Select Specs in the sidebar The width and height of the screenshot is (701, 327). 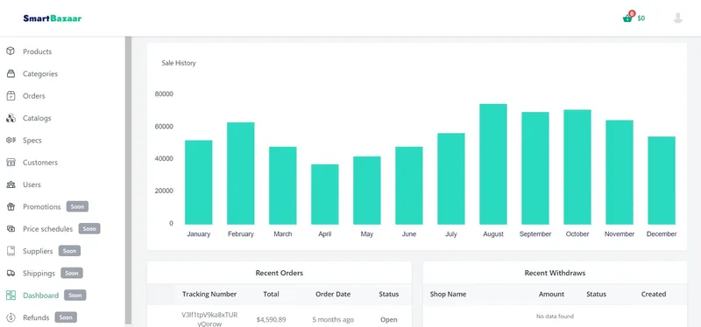pyautogui.click(x=32, y=140)
